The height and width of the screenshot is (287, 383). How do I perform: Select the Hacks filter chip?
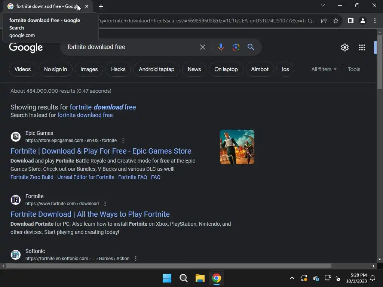pyautogui.click(x=118, y=69)
